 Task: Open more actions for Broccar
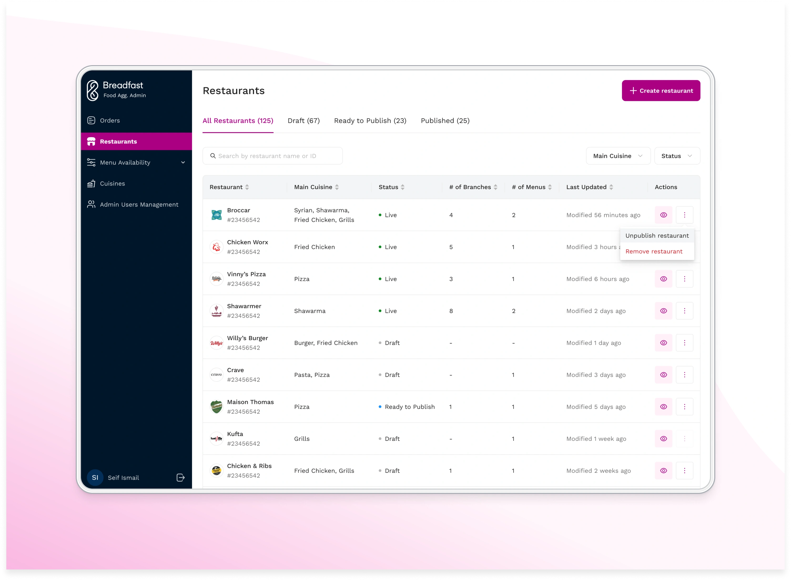pyautogui.click(x=684, y=215)
